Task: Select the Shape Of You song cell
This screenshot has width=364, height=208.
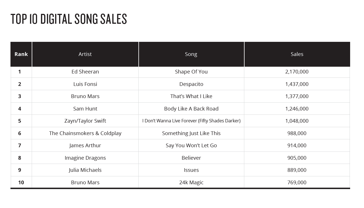Action: click(x=191, y=72)
